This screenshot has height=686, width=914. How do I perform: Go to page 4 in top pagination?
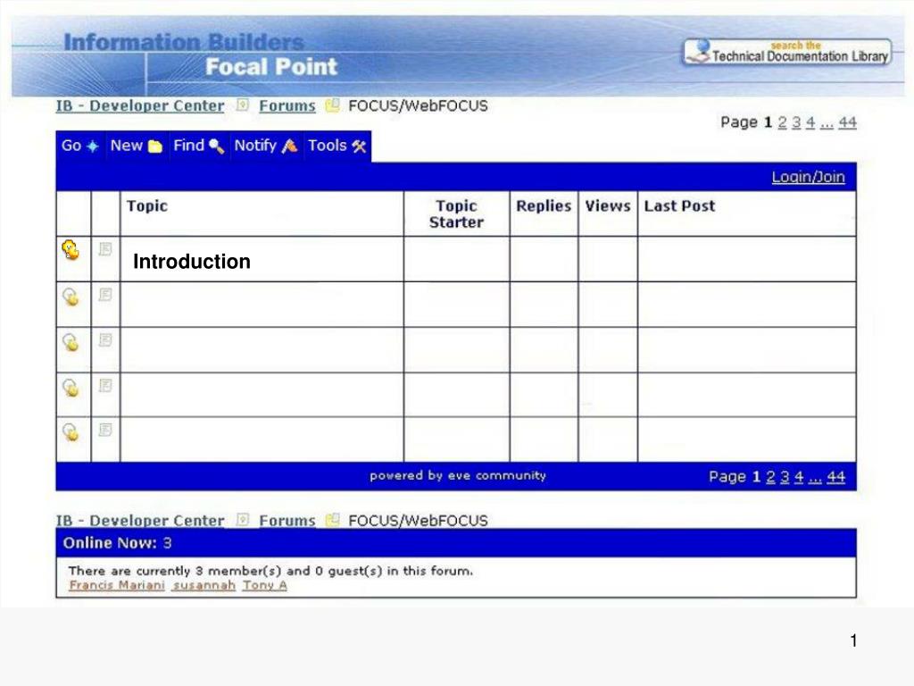(810, 122)
